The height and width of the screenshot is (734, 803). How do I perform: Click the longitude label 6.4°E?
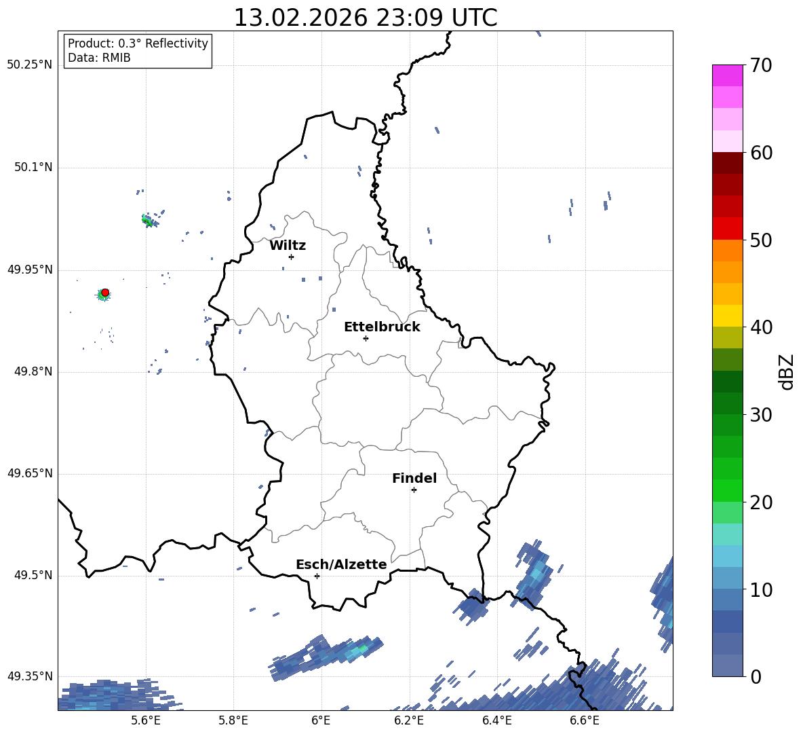coord(496,720)
